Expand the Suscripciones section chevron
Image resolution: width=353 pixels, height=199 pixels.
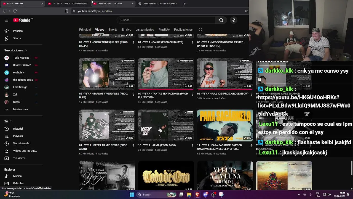26,50
